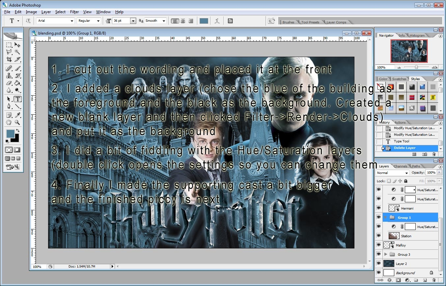This screenshot has height=286, width=446.
Task: Switch to the Swatches tab
Action: [x=399, y=79]
